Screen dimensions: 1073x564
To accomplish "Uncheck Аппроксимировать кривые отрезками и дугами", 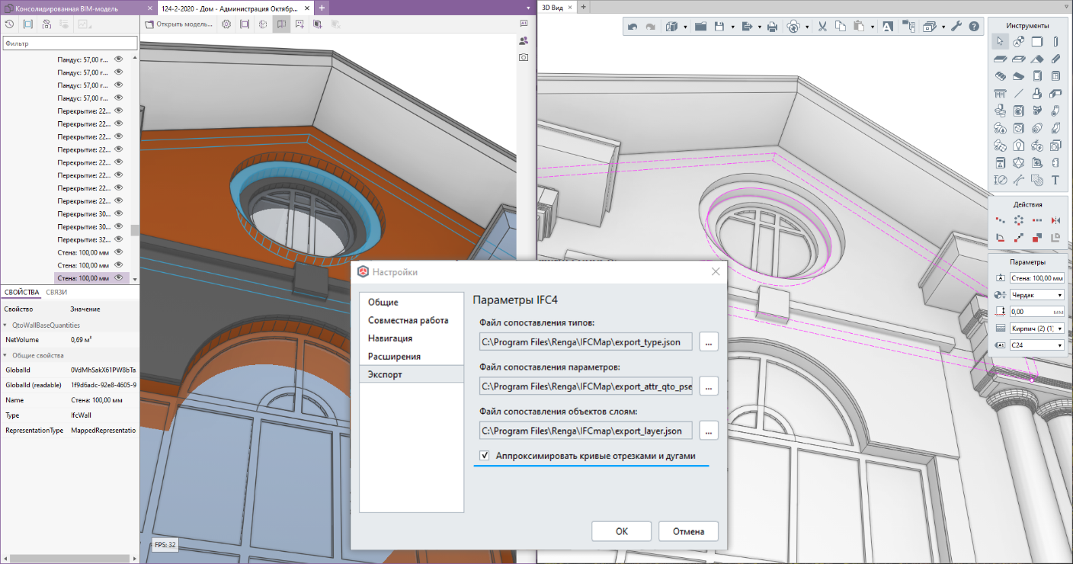I will [484, 456].
